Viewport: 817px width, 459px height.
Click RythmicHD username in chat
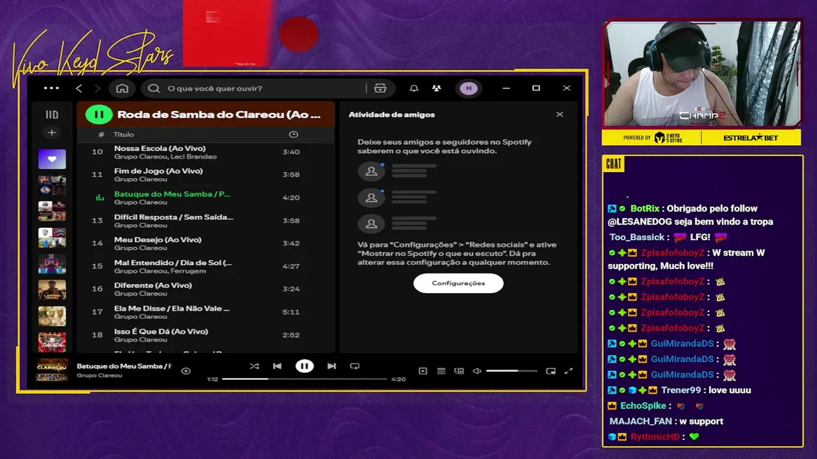[x=655, y=437]
